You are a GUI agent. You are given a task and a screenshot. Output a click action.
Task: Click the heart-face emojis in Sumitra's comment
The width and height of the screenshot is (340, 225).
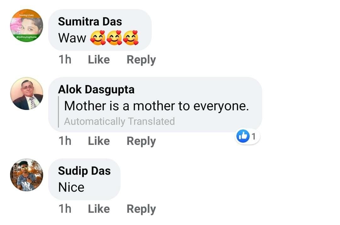click(114, 38)
